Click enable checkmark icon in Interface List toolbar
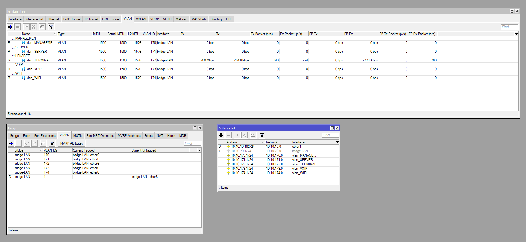 click(x=26, y=27)
